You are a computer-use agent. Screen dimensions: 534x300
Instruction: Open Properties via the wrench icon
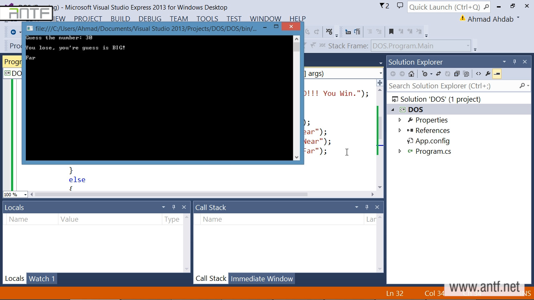pos(488,74)
